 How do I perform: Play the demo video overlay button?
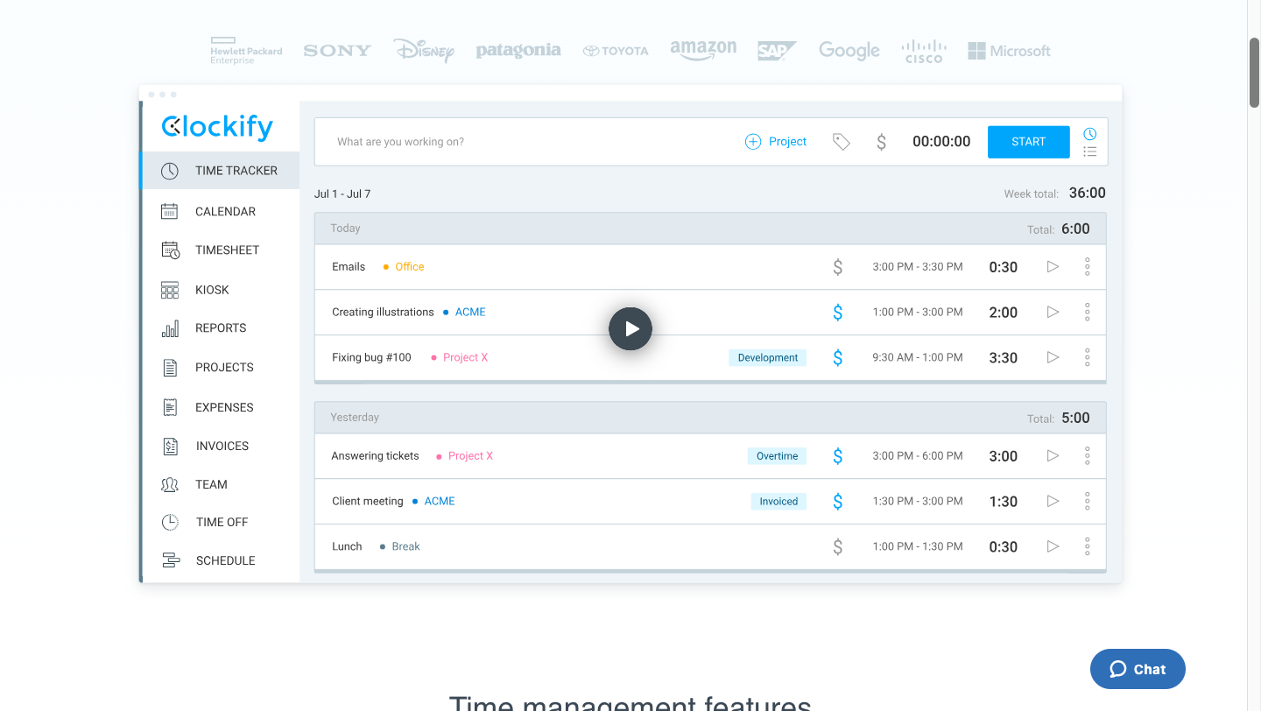click(630, 329)
